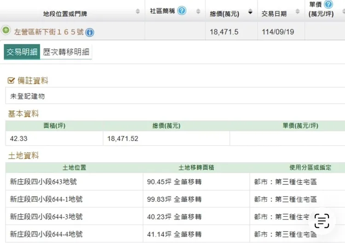Select 41.14坪 全筆移轉 cell
Image resolution: width=345 pixels, height=243 pixels.
coord(196,234)
